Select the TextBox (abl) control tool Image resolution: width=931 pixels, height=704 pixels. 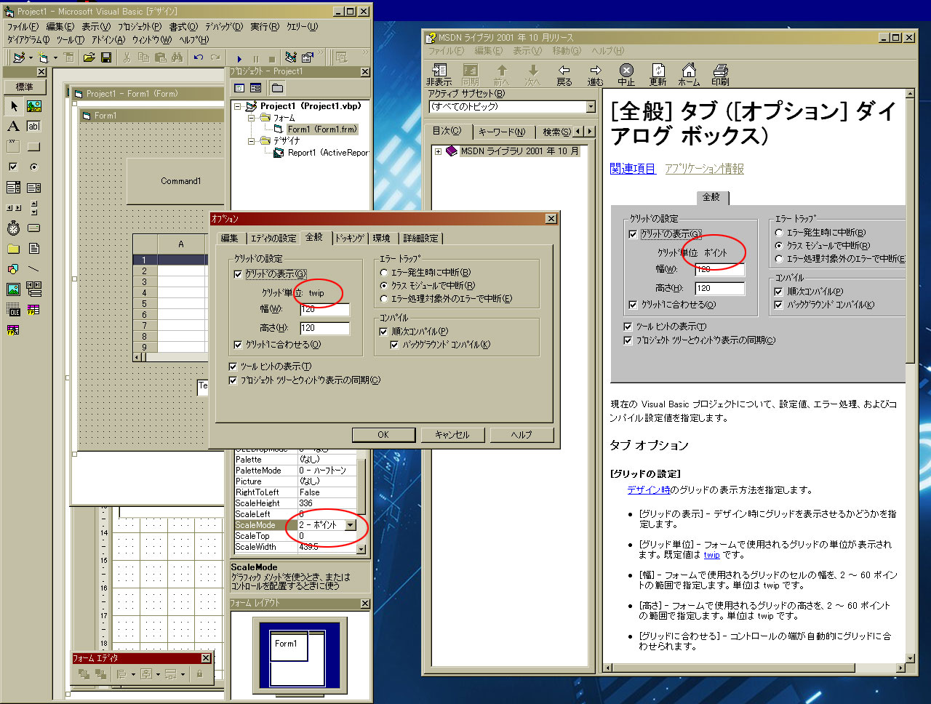(x=34, y=127)
